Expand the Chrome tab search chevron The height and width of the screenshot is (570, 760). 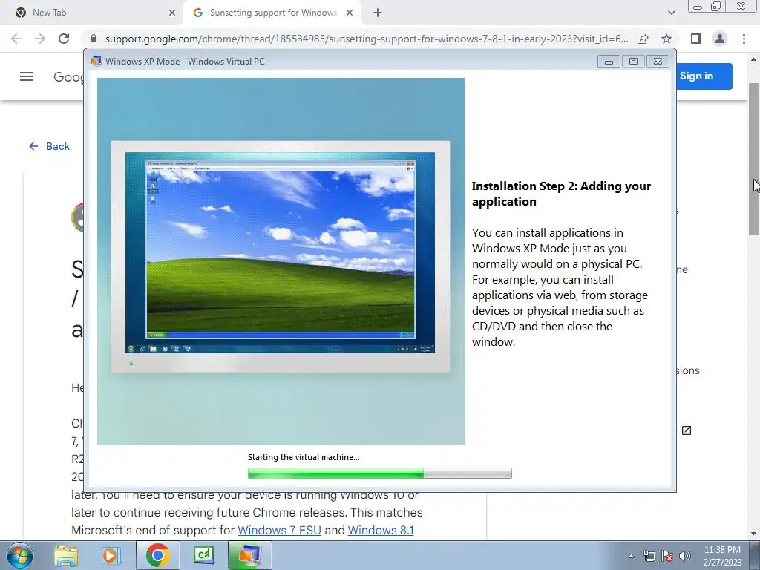(x=671, y=13)
